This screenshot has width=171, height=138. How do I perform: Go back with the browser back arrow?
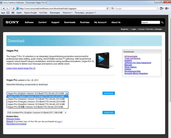(4, 9)
